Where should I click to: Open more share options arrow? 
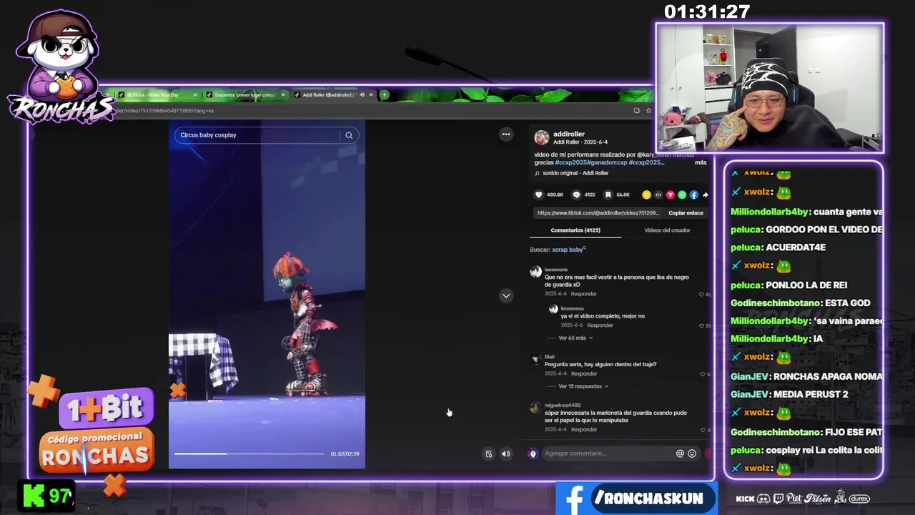coord(706,195)
